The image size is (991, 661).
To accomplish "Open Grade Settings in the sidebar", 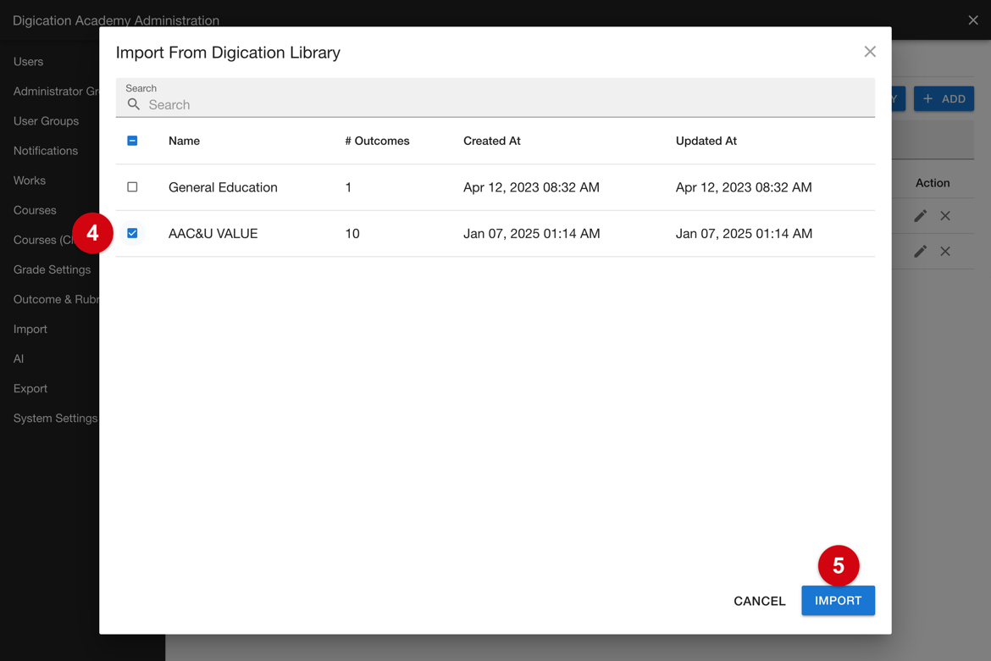I will click(52, 269).
